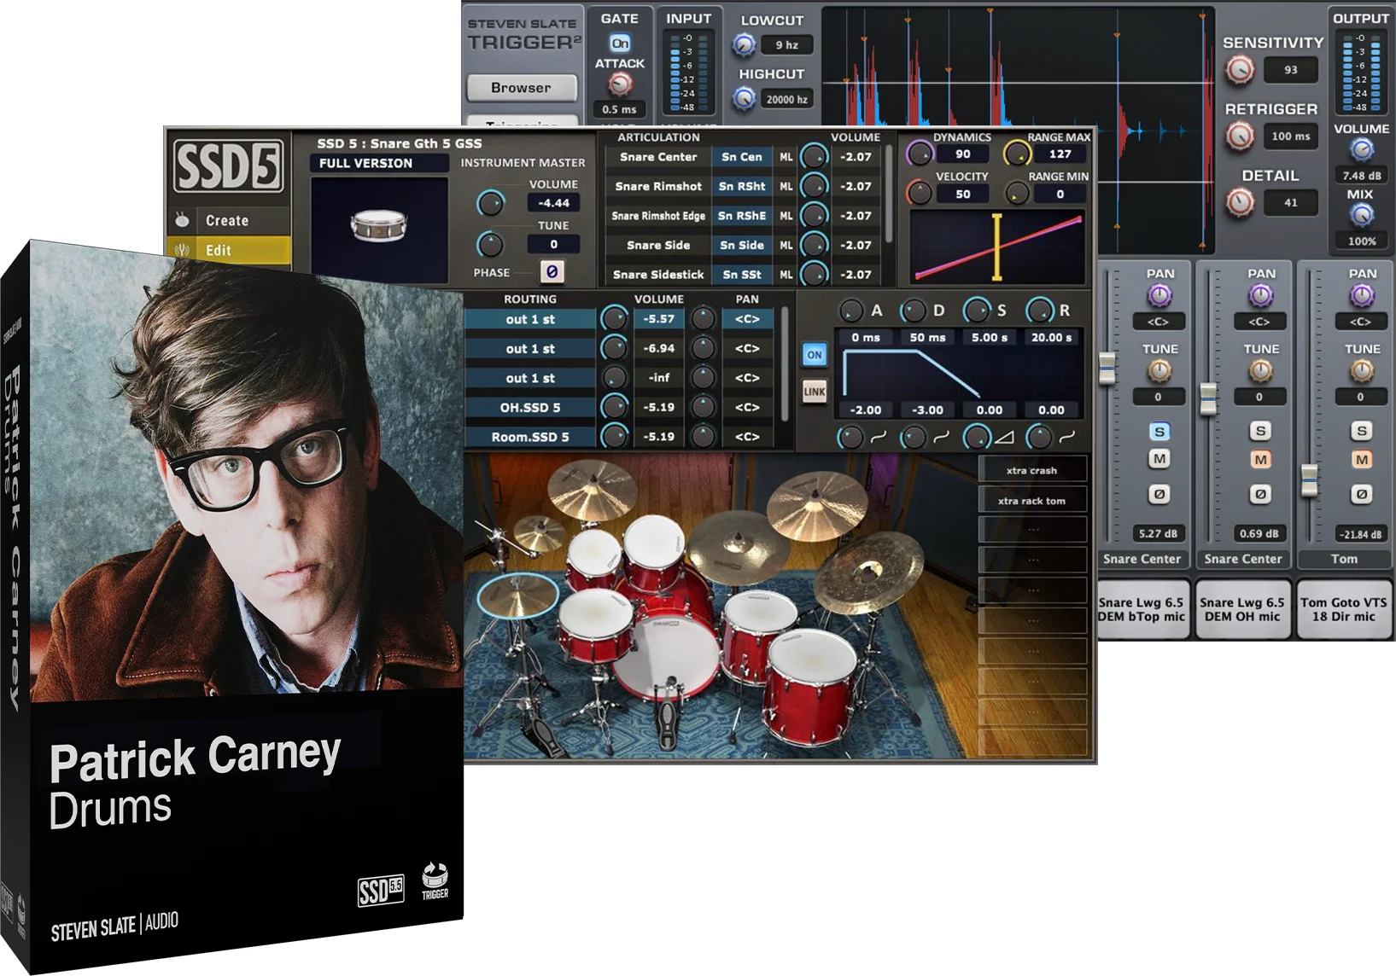
Task: Adjust the Attack knob in Trigger
Action: point(620,84)
